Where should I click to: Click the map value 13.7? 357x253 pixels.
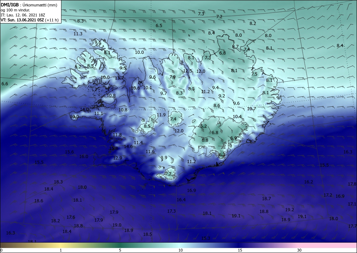[x=119, y=78]
